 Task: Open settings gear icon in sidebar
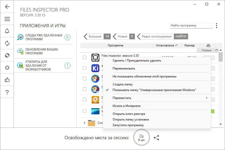pos(7,67)
